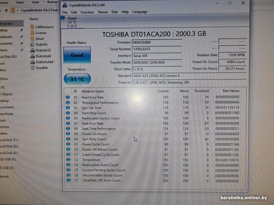This screenshot has width=274, height=205.
Task: Click the Power On Hours value field
Action: tap(233, 69)
